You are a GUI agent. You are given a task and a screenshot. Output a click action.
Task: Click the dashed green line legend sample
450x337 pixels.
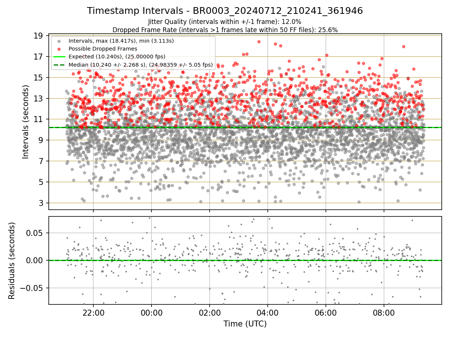coord(59,65)
